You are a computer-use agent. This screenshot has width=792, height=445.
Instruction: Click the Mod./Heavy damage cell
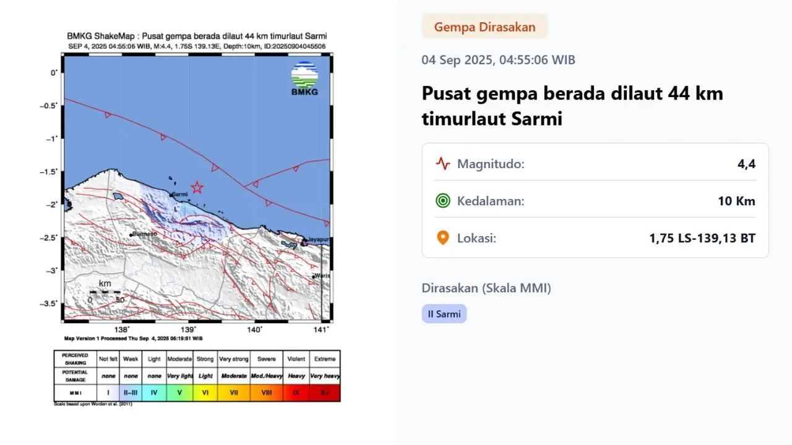click(x=267, y=376)
